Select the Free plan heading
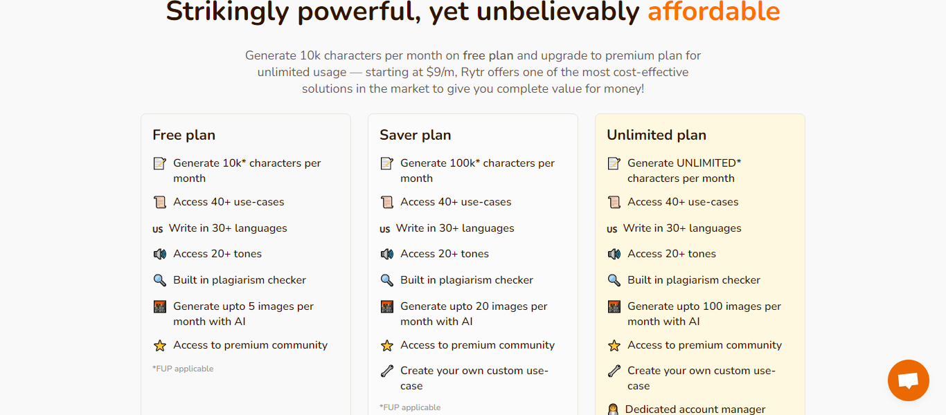Viewport: 946px width, 415px height. (x=184, y=135)
